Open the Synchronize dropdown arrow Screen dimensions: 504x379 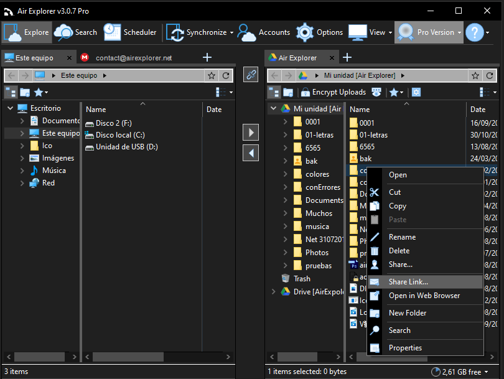click(231, 32)
